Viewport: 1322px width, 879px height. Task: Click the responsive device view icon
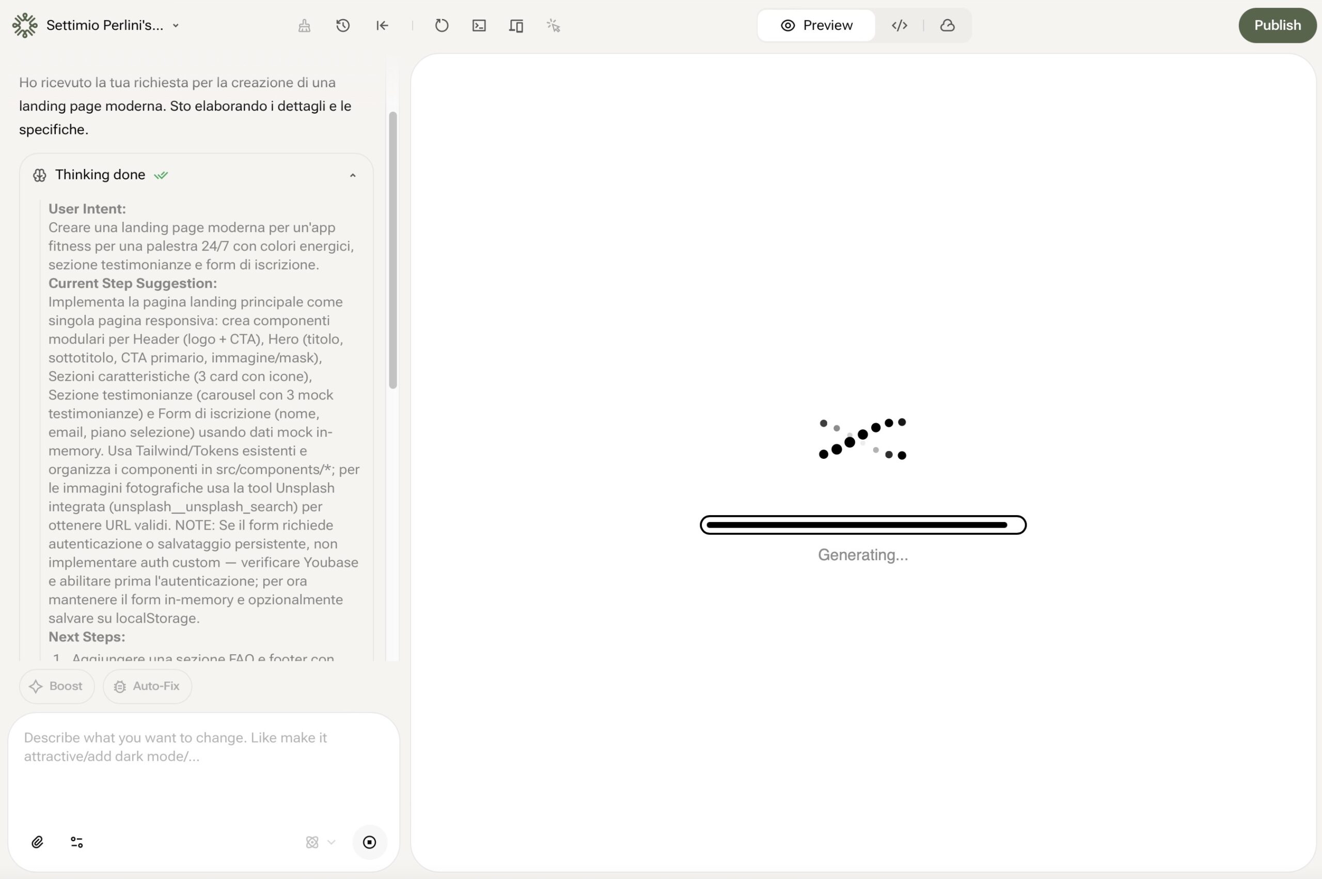pos(516,25)
